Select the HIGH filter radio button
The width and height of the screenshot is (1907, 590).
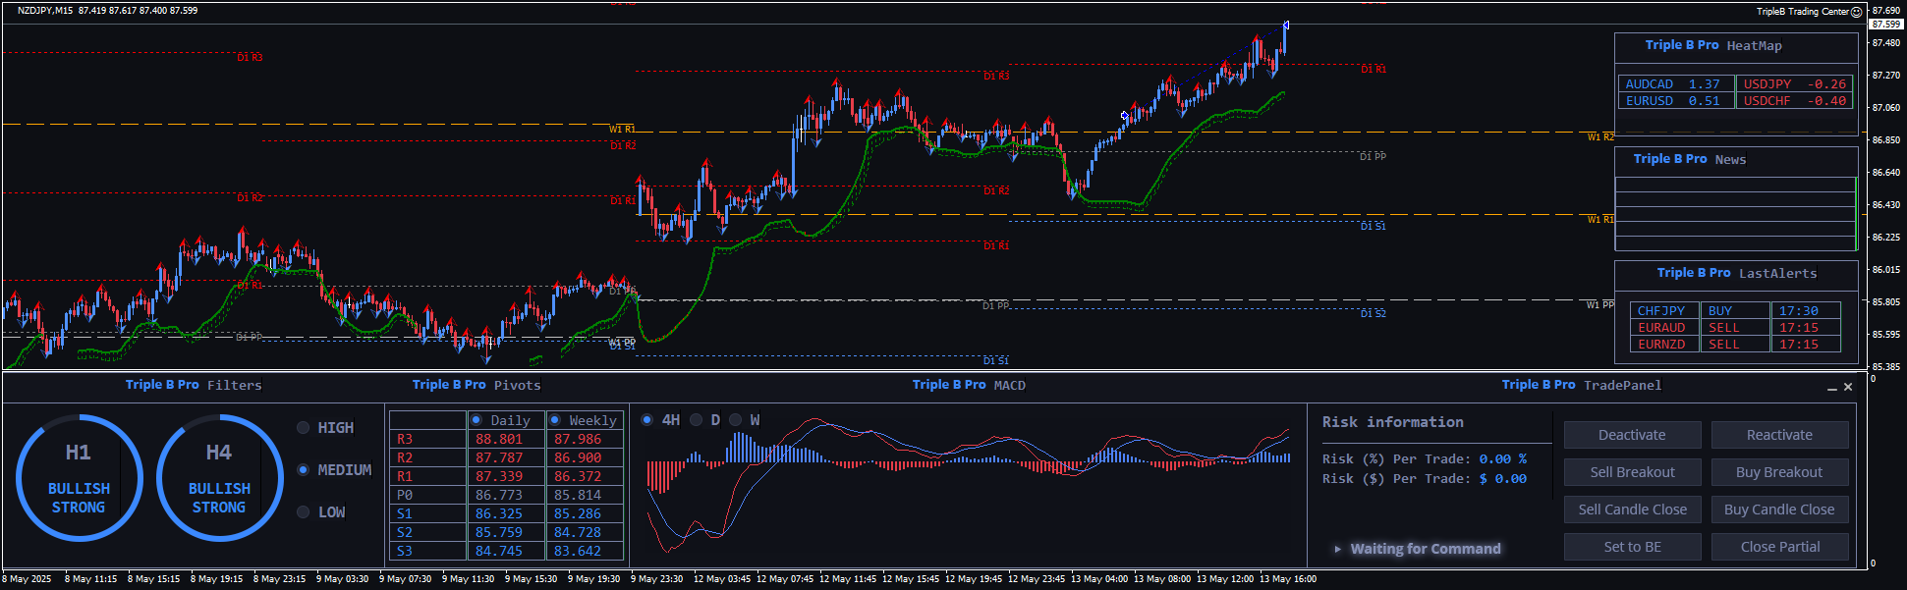(304, 428)
